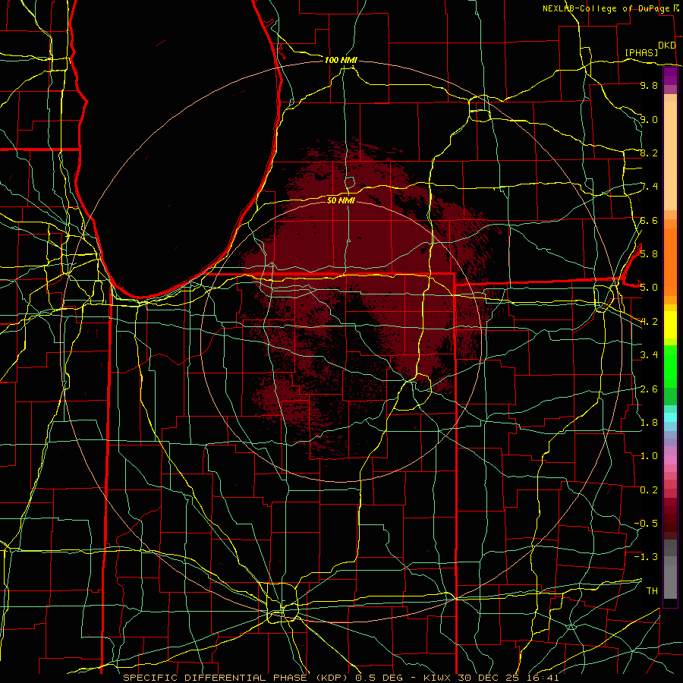Screen dimensions: 683x683
Task: Select the 0.2 value on scale
Action: pyautogui.click(x=649, y=489)
